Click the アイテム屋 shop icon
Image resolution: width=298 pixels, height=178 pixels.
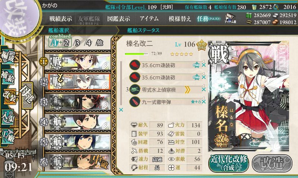[230, 18]
